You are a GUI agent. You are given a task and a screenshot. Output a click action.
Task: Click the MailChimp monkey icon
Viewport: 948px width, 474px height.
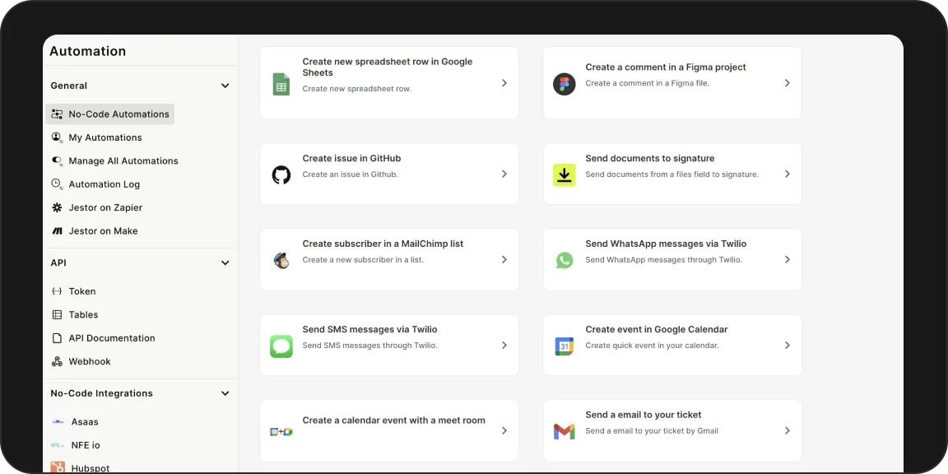pyautogui.click(x=281, y=261)
